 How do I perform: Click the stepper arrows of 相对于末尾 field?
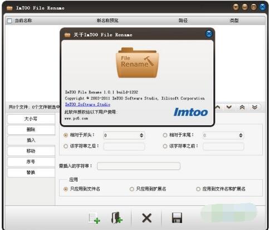point(240,135)
